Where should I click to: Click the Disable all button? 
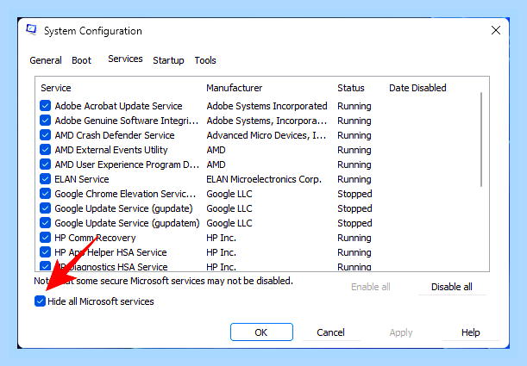[452, 287]
